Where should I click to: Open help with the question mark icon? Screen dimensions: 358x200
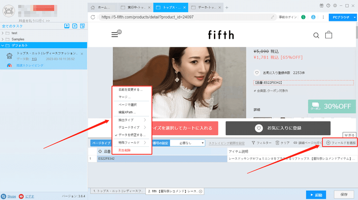click(328, 6)
